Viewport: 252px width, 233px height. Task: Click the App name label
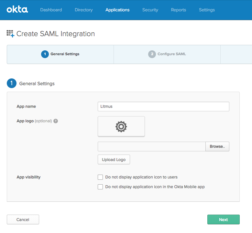[x=26, y=106]
